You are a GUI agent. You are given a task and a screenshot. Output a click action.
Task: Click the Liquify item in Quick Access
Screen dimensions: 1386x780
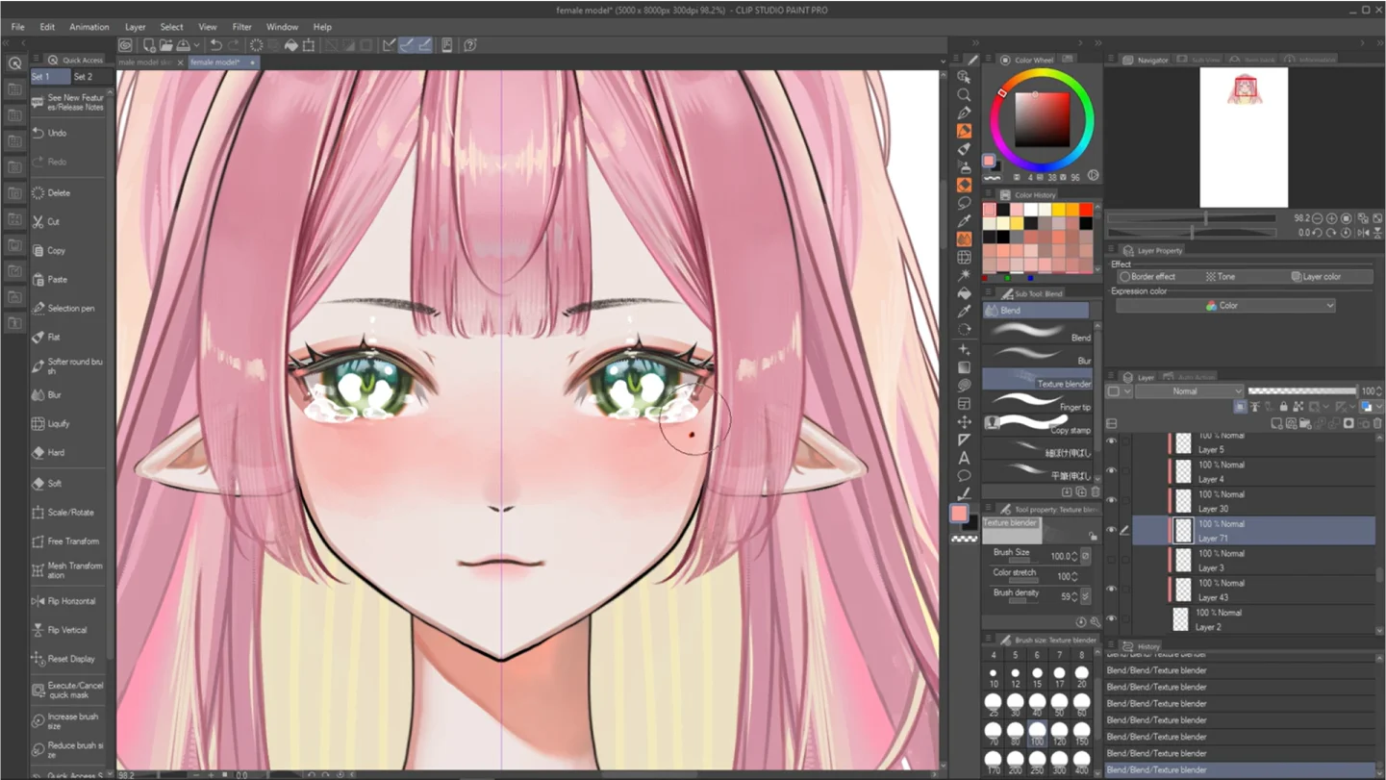pos(68,424)
